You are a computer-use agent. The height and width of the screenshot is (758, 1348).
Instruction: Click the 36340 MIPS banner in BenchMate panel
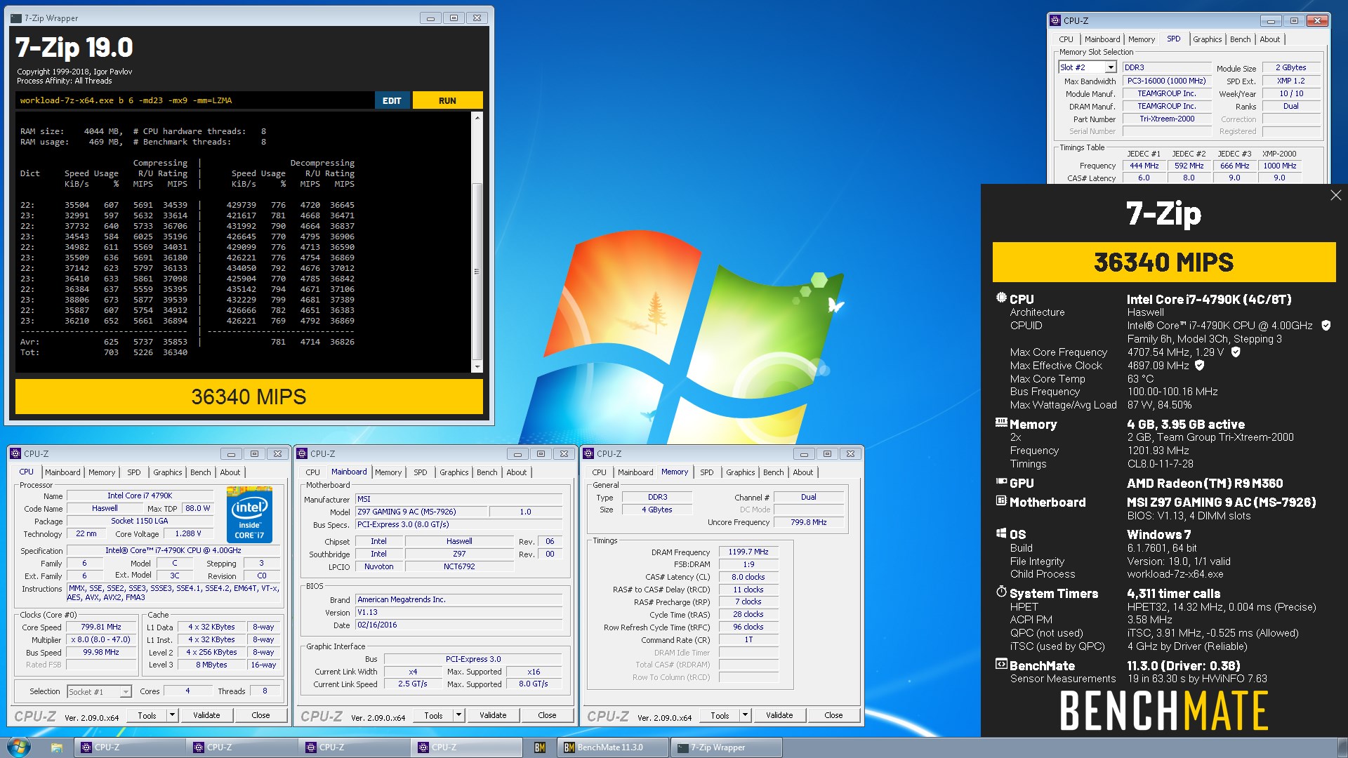pyautogui.click(x=1163, y=262)
